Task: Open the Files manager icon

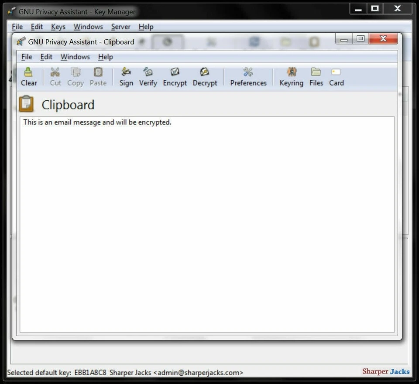Action: click(316, 76)
